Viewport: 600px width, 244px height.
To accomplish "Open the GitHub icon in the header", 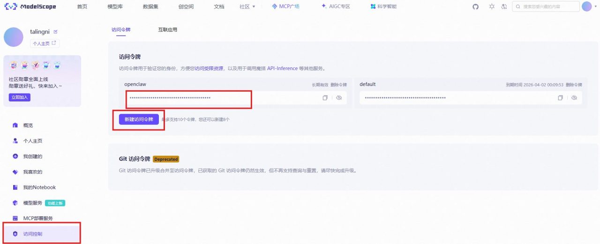I will (475, 7).
